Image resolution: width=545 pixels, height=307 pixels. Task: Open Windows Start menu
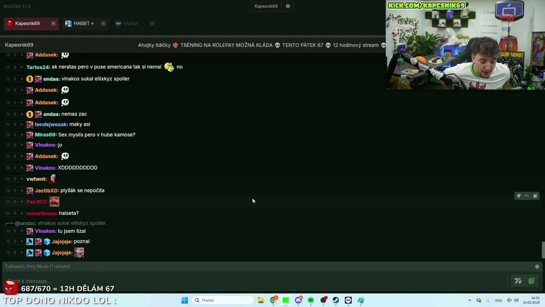(184, 300)
